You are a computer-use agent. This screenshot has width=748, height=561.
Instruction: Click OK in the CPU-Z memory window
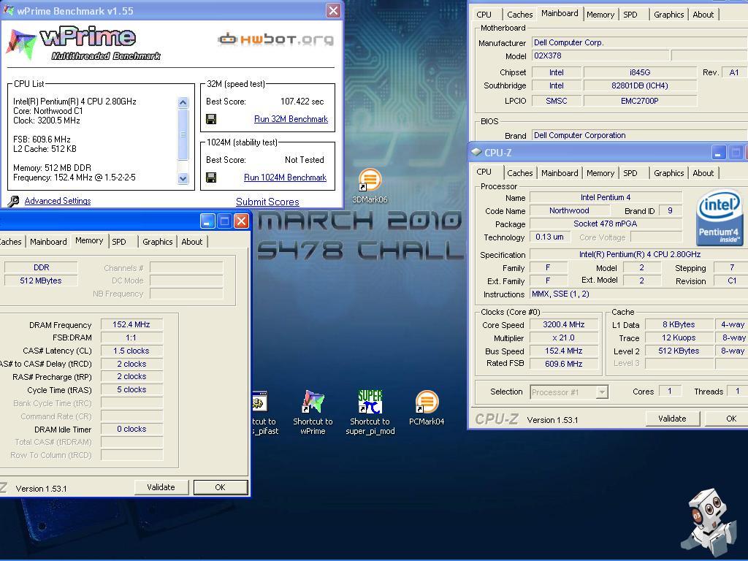coord(221,487)
